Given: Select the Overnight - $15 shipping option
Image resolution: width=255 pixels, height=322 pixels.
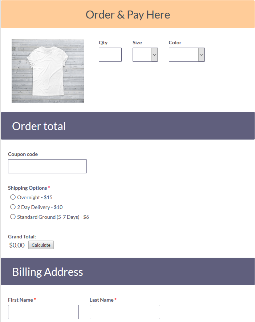Looking at the screenshot, I should click(x=13, y=197).
